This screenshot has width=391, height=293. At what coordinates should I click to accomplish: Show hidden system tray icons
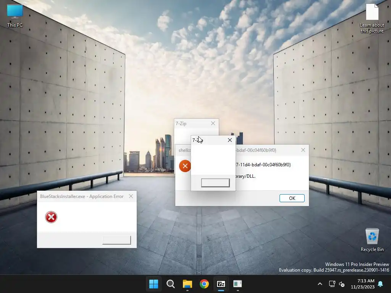click(320, 284)
